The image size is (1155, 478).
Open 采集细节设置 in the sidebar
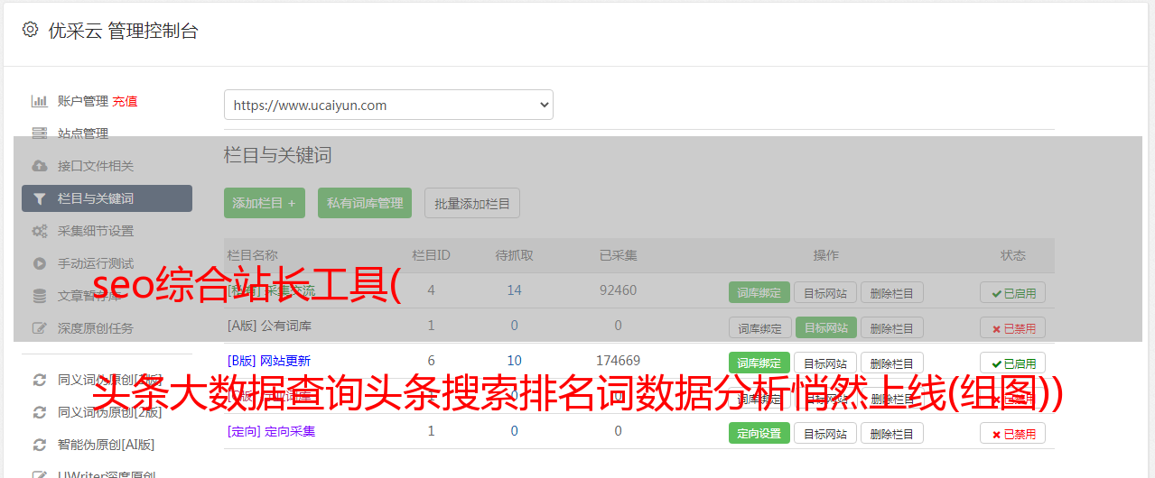tap(96, 231)
